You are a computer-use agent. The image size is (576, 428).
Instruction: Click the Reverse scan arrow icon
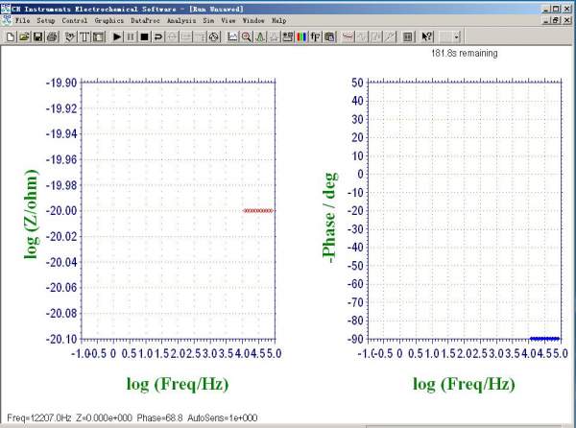click(158, 36)
